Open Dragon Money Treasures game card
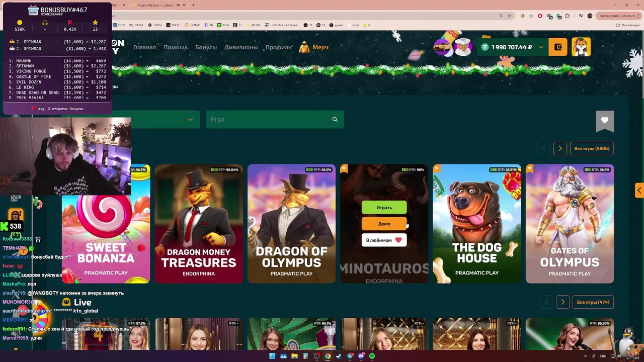644x362 pixels. pyautogui.click(x=199, y=224)
